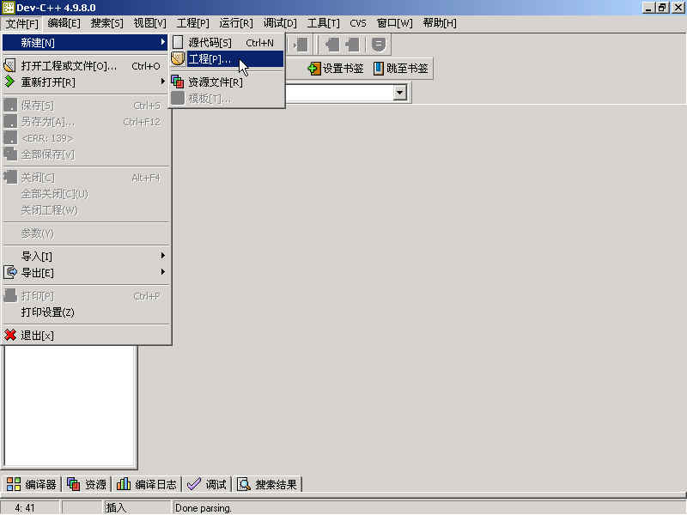Click the 设置书签 set bookmark button
The width and height of the screenshot is (687, 515).
point(336,69)
